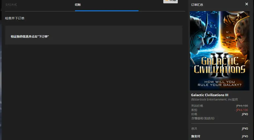The height and width of the screenshot is (140, 254).
Task: Close the order summary with the X icon
Action: pyautogui.click(x=246, y=4)
